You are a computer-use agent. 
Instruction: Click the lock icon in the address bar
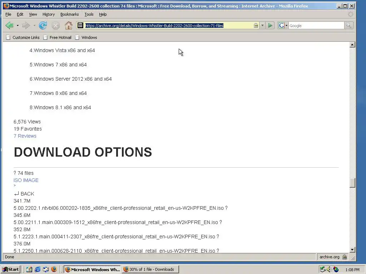(256, 25)
